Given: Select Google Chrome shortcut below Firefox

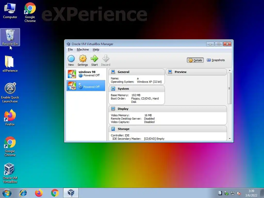Looking at the screenshot, I should coord(10,146).
